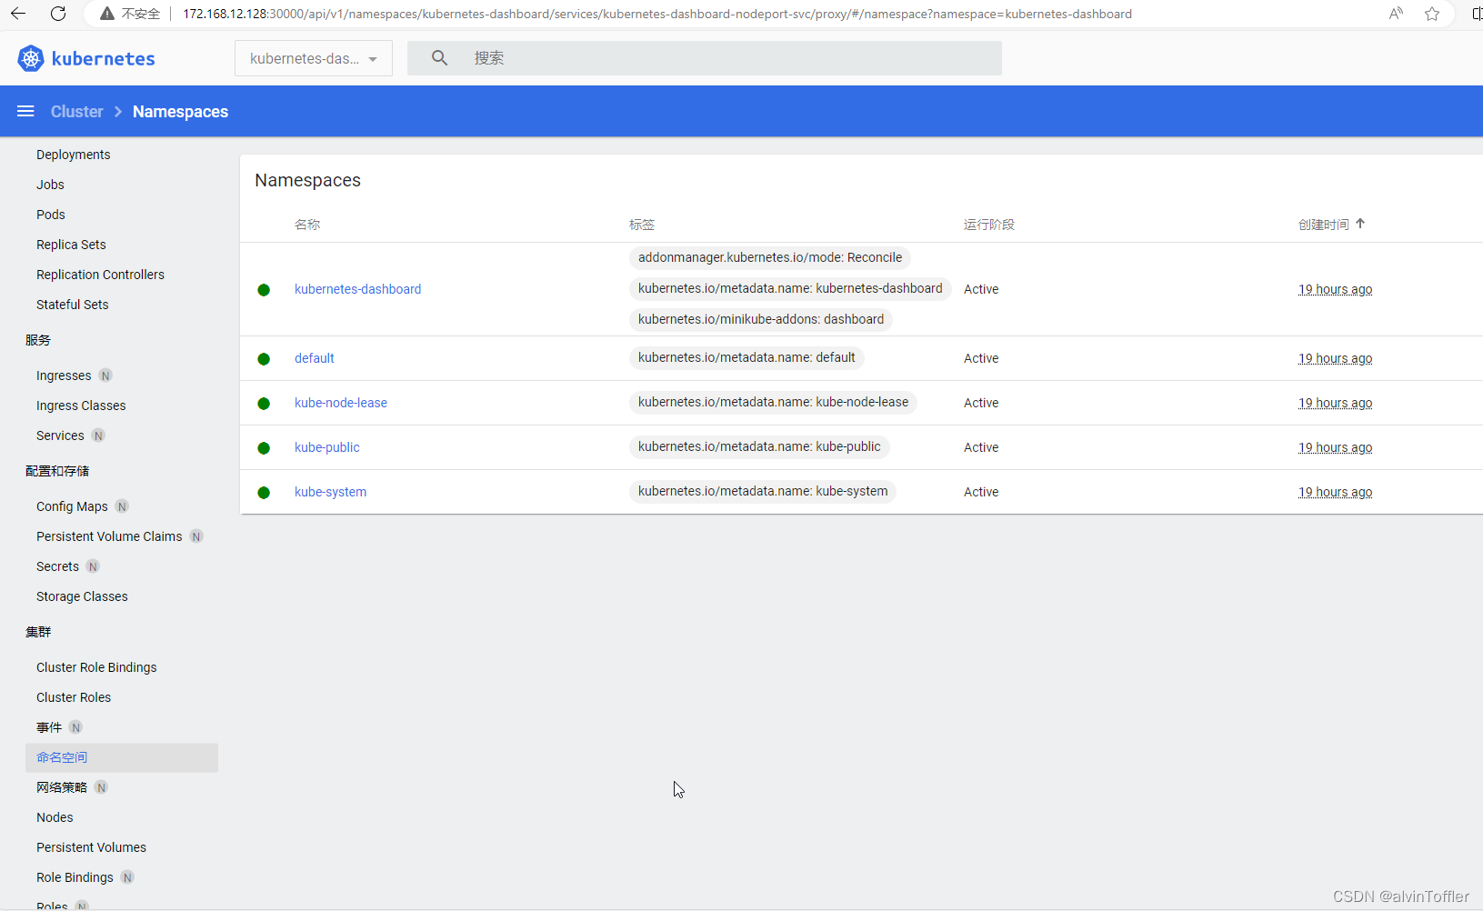Open Deployments in the sidebar
Image resolution: width=1483 pixels, height=911 pixels.
point(74,155)
